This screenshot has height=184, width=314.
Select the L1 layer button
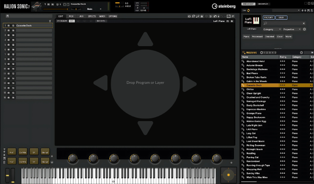72,21
